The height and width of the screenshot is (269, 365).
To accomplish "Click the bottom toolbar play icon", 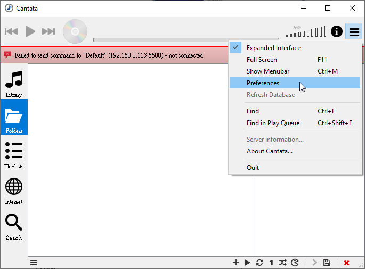I will click(x=247, y=263).
